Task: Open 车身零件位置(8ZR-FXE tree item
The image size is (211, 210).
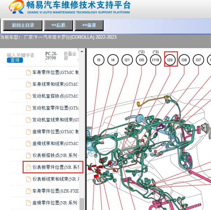Action: 56,191
